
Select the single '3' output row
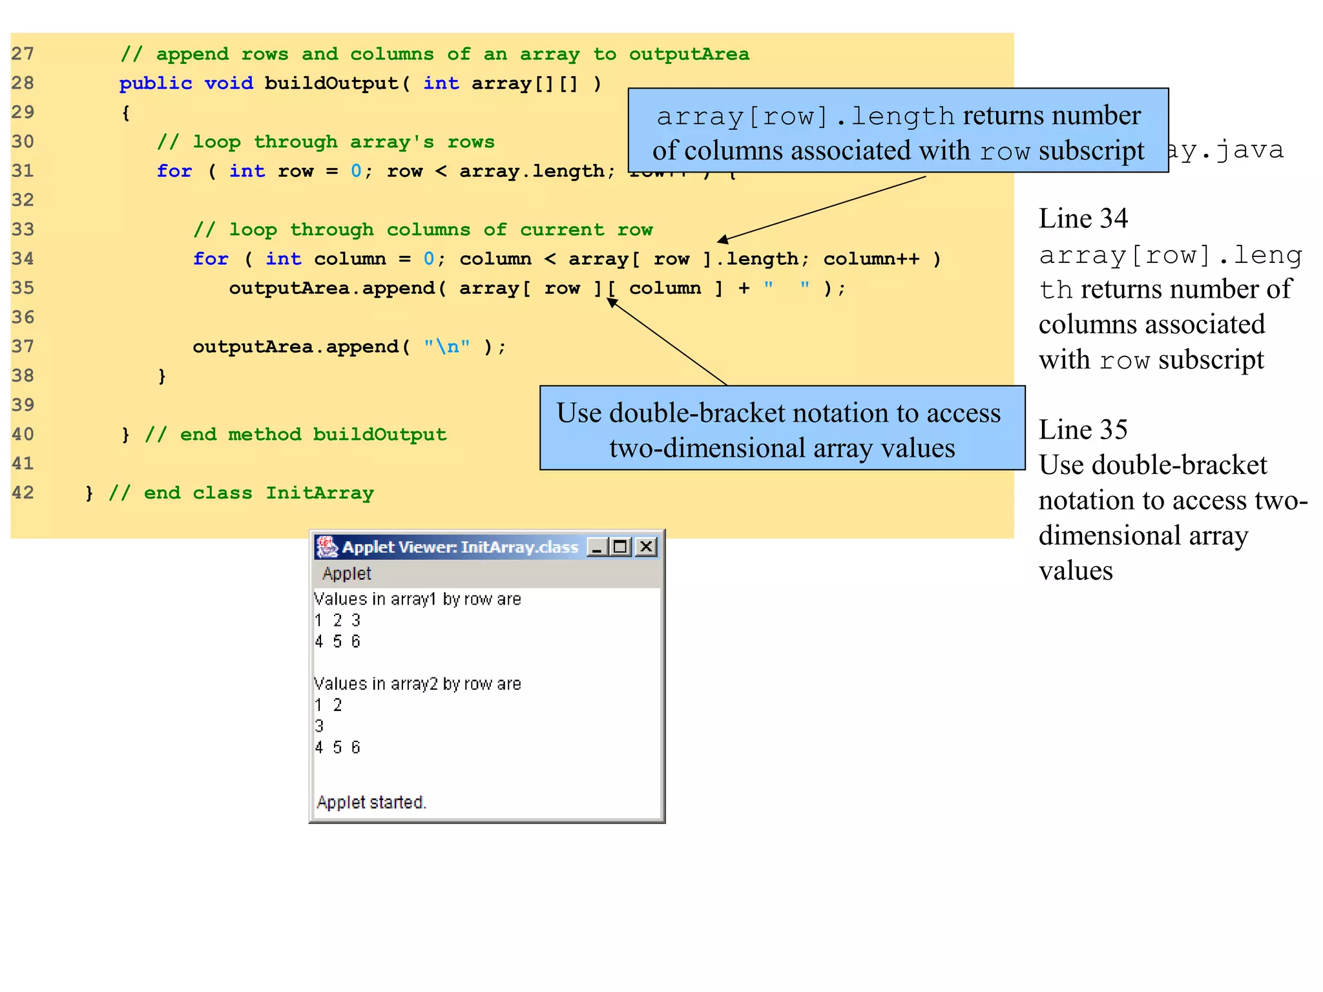319,726
